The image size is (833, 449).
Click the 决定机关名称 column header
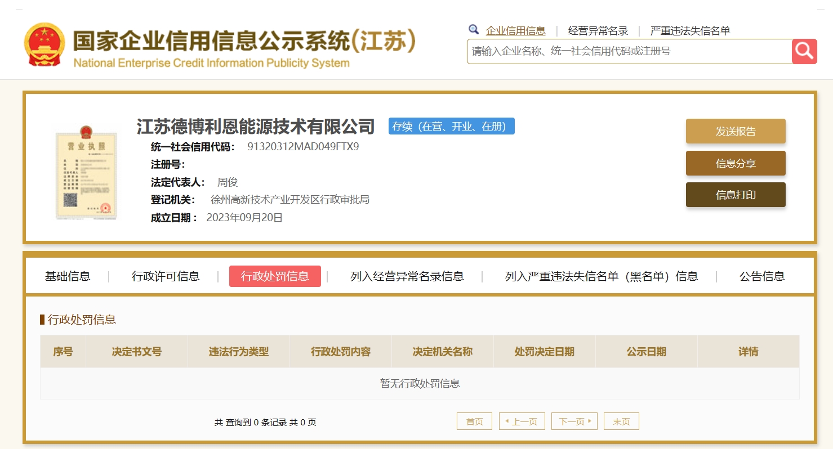(x=443, y=352)
